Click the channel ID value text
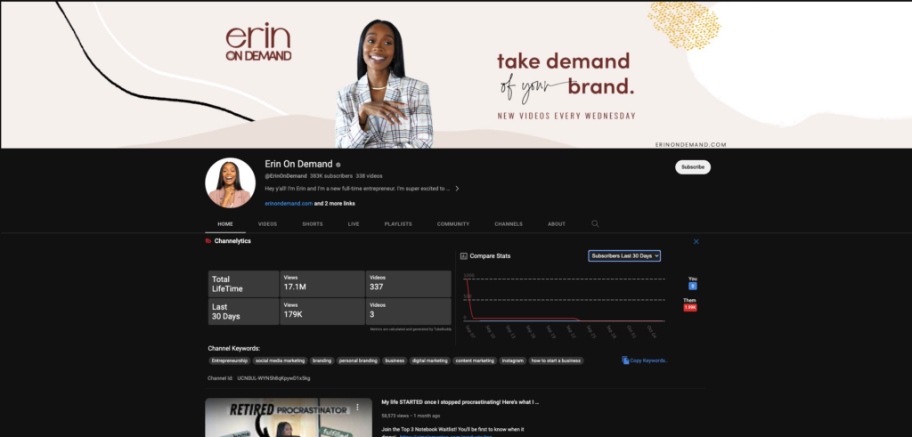 (273, 378)
